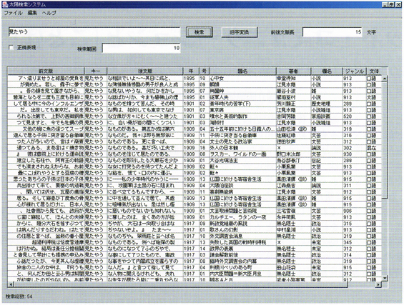Click the 前後文脈長 field showing 15

(x=332, y=32)
